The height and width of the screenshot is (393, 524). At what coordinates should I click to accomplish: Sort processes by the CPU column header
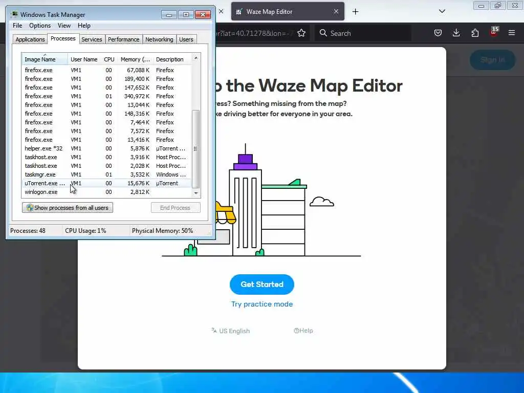pos(109,59)
